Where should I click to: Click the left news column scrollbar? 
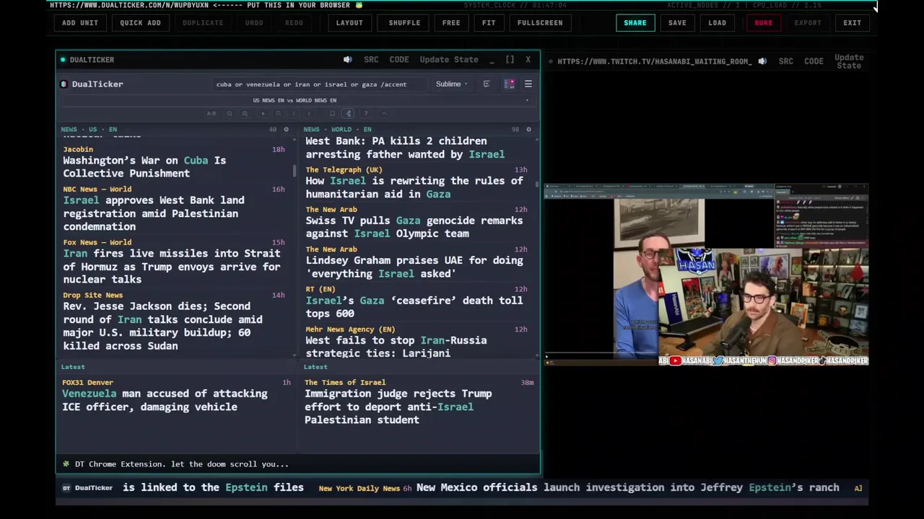(x=295, y=171)
